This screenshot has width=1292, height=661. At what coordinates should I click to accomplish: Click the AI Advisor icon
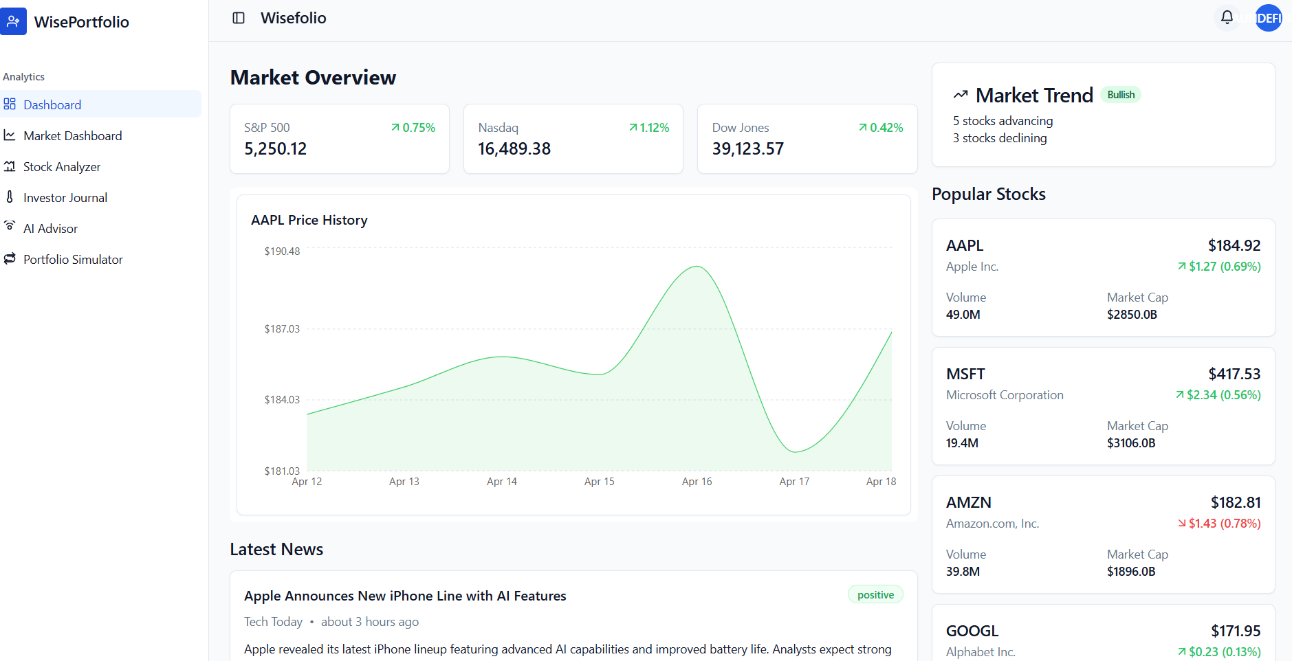tap(10, 226)
